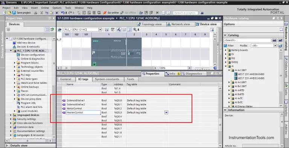Click the catalog profile settings icon
Screen dimensions: 289x148
280,46
